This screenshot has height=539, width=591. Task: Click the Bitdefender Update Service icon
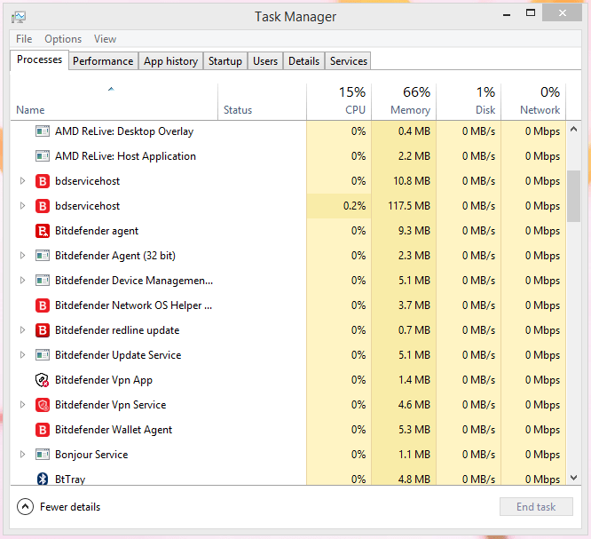coord(43,355)
